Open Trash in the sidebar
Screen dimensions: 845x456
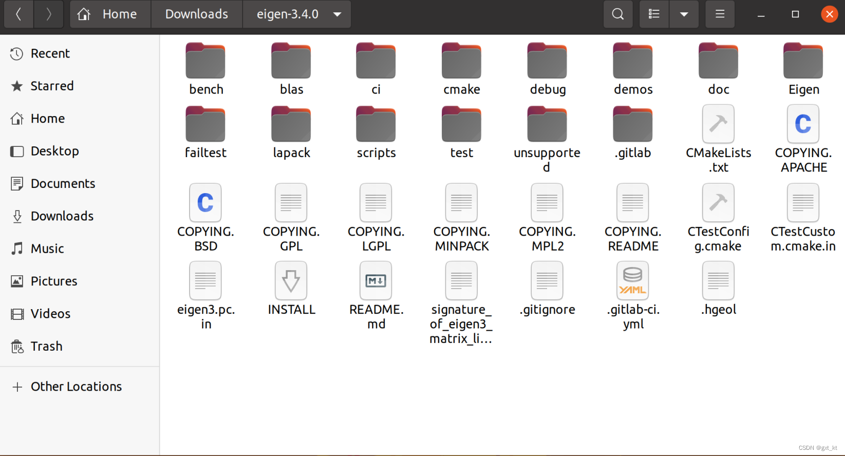click(x=80, y=346)
